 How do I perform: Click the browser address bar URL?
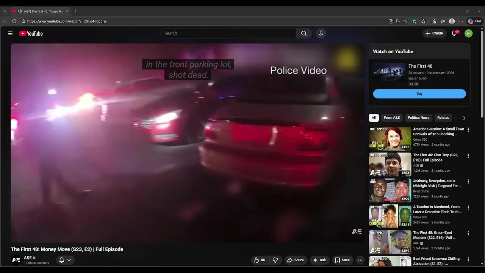point(67,21)
